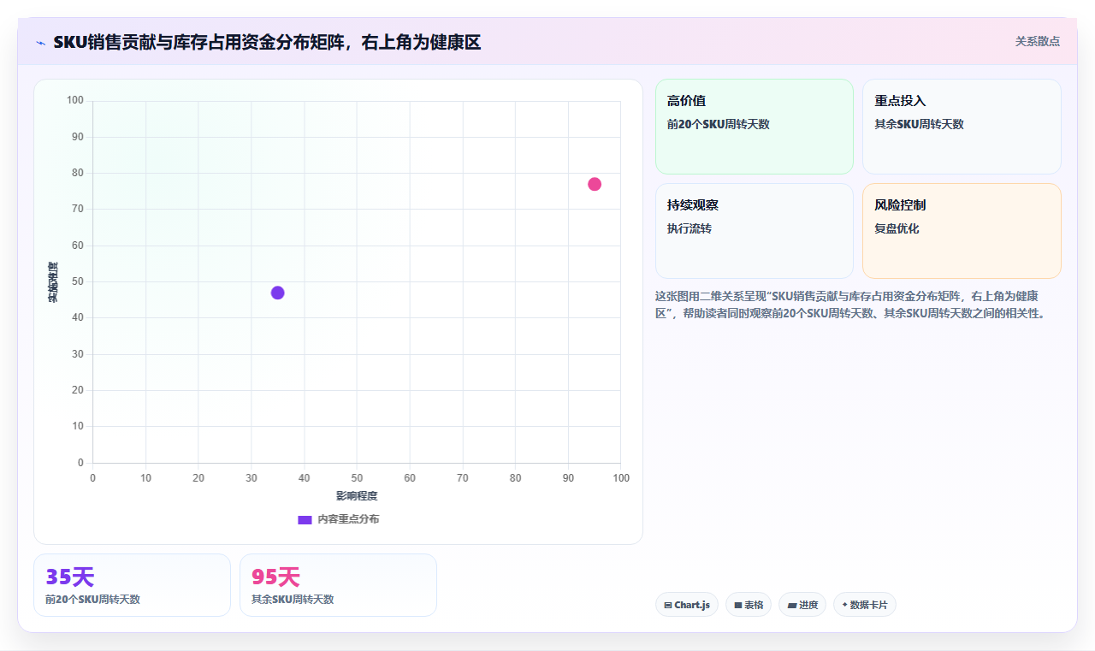This screenshot has width=1095, height=651.
Task: Click the 表格 tag icon
Action: [738, 605]
